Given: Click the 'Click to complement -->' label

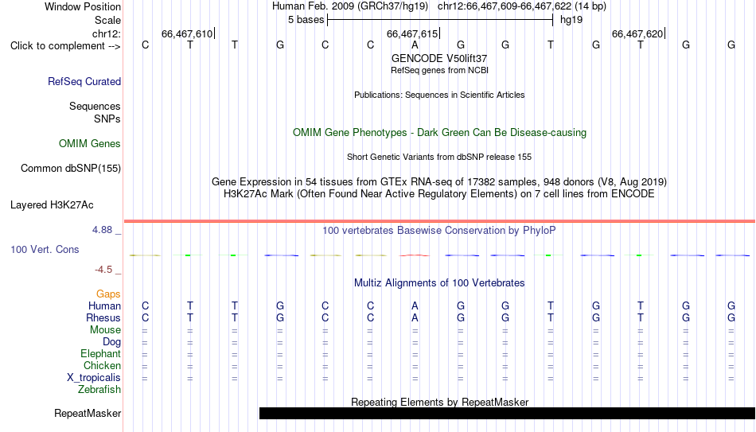Looking at the screenshot, I should [65, 46].
